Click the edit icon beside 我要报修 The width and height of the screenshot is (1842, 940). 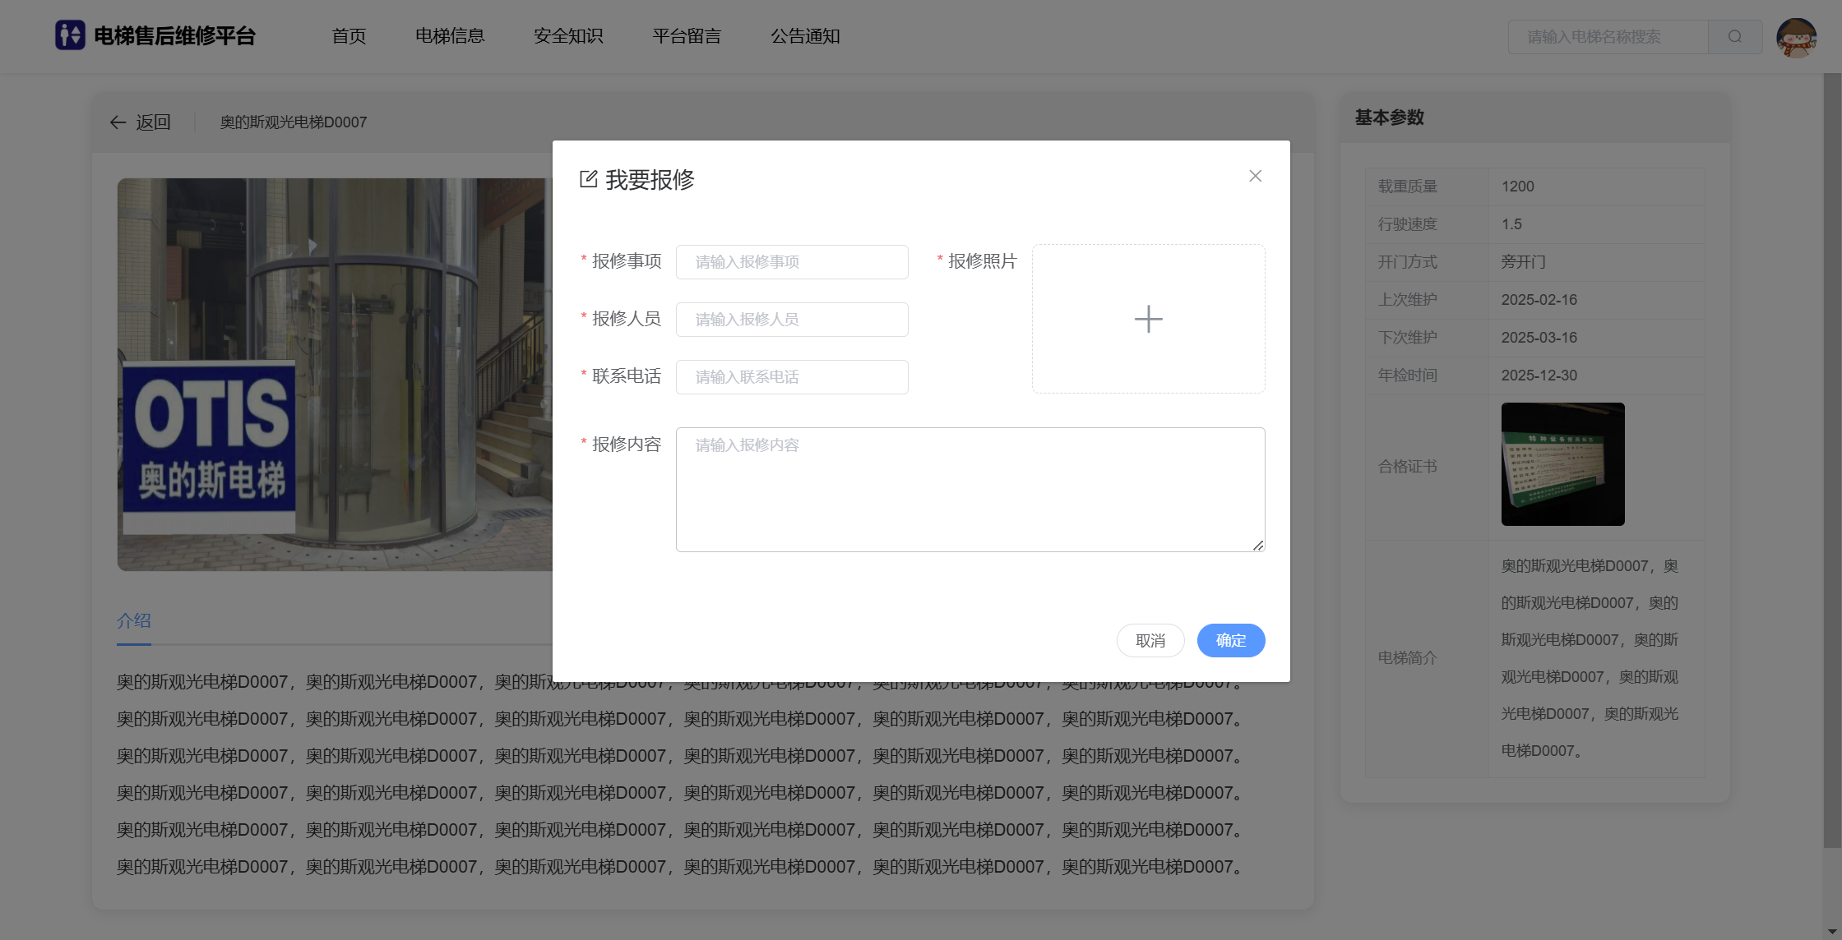589,179
